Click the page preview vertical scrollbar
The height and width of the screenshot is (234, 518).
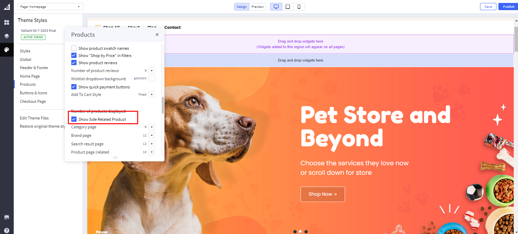tap(516, 39)
